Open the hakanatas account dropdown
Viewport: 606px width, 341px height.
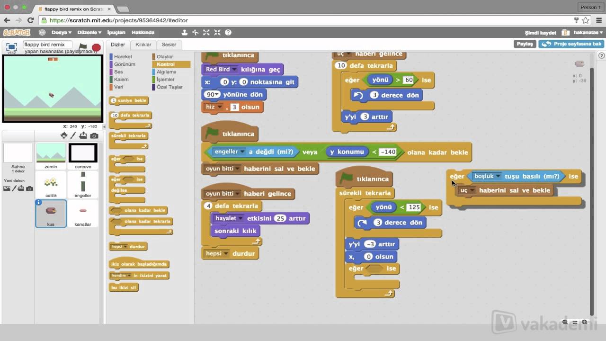588,33
